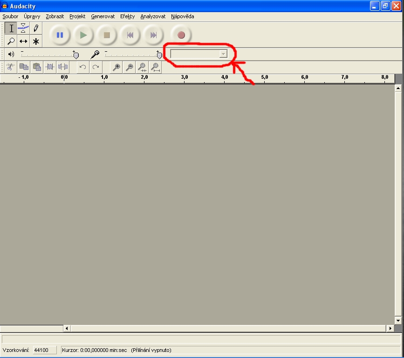Click the speaker output volume icon
The width and height of the screenshot is (404, 358).
click(x=11, y=54)
